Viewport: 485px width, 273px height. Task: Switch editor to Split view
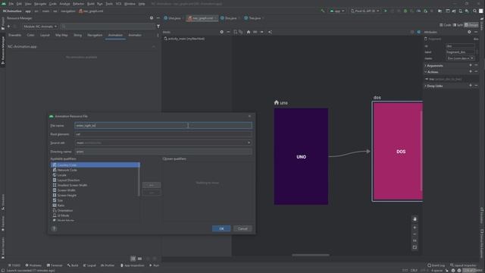point(458,25)
